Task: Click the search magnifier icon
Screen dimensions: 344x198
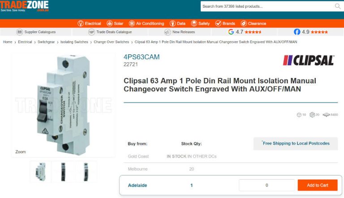Action: (x=338, y=6)
